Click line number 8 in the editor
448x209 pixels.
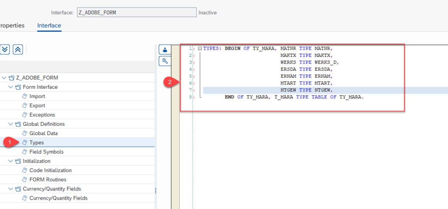[x=190, y=97]
